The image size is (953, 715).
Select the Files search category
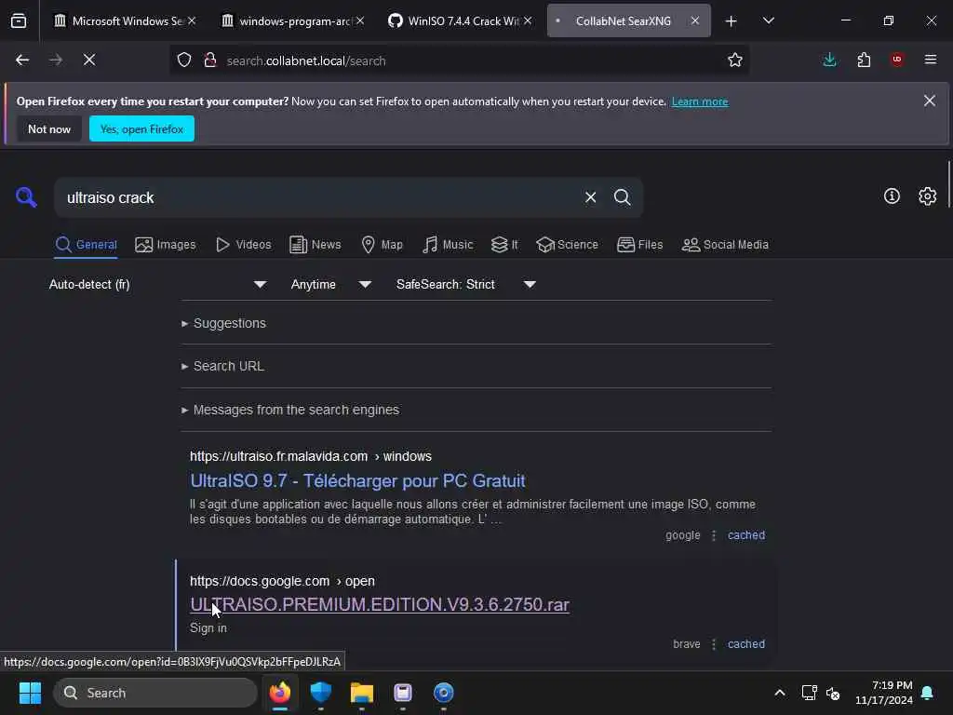639,245
